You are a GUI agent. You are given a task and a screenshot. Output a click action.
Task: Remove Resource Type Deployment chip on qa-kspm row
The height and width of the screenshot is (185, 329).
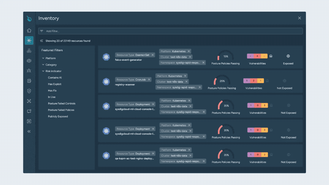tap(153, 154)
